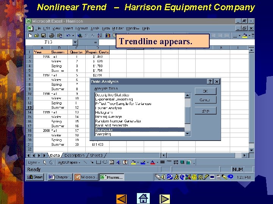Click the AutoSum sigma icon
This screenshot has width=273, height=204.
pyautogui.click(x=86, y=36)
